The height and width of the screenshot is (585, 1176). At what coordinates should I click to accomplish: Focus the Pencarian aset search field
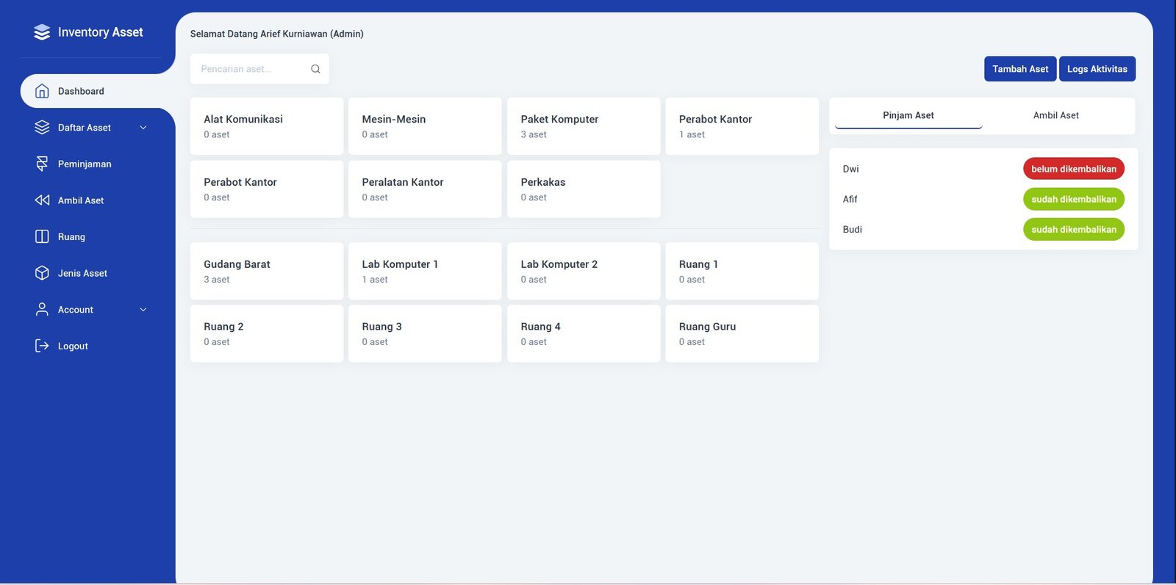[x=250, y=69]
